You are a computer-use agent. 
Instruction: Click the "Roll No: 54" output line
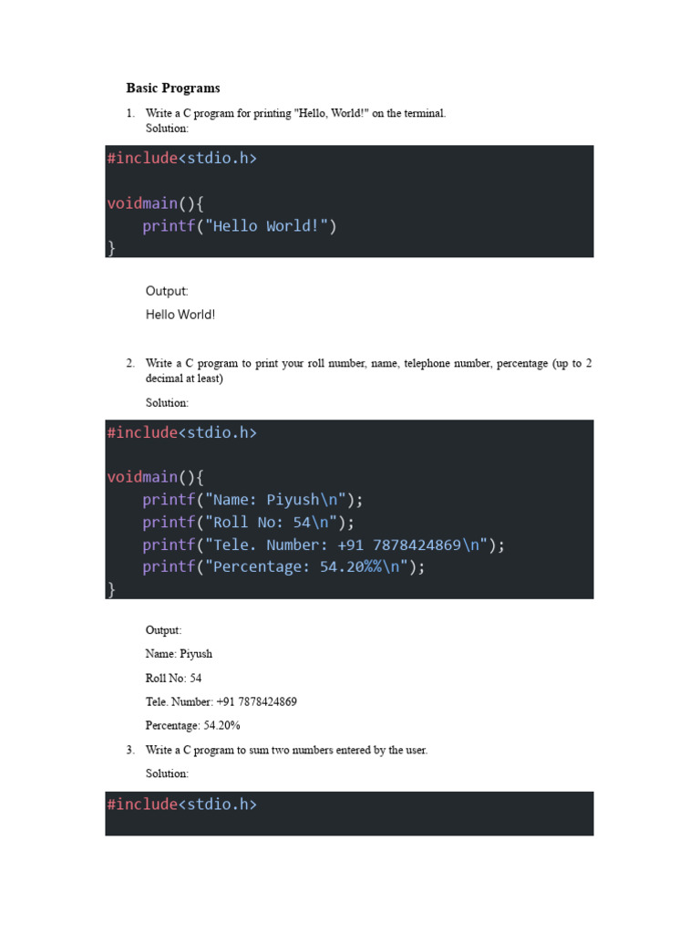coord(173,678)
